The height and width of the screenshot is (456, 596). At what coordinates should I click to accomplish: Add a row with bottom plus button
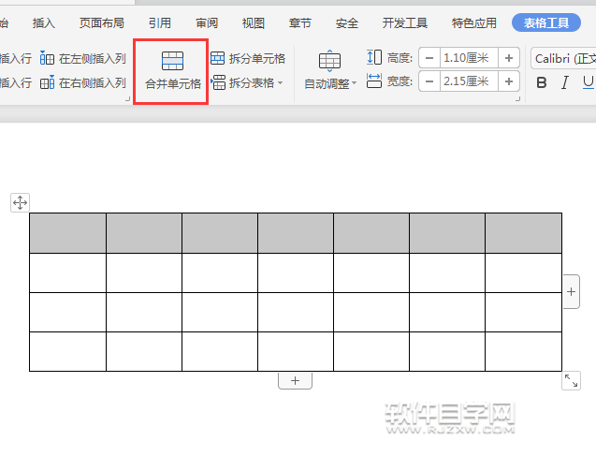point(295,381)
